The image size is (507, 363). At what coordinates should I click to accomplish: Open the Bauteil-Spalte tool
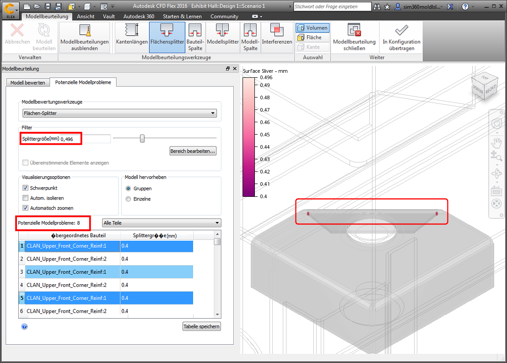click(x=195, y=37)
